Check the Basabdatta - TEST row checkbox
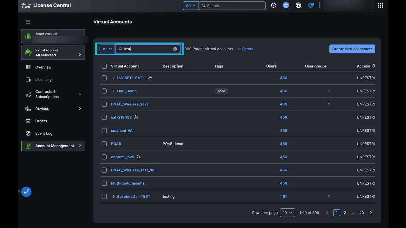This screenshot has height=228, width=406. pos(104,196)
